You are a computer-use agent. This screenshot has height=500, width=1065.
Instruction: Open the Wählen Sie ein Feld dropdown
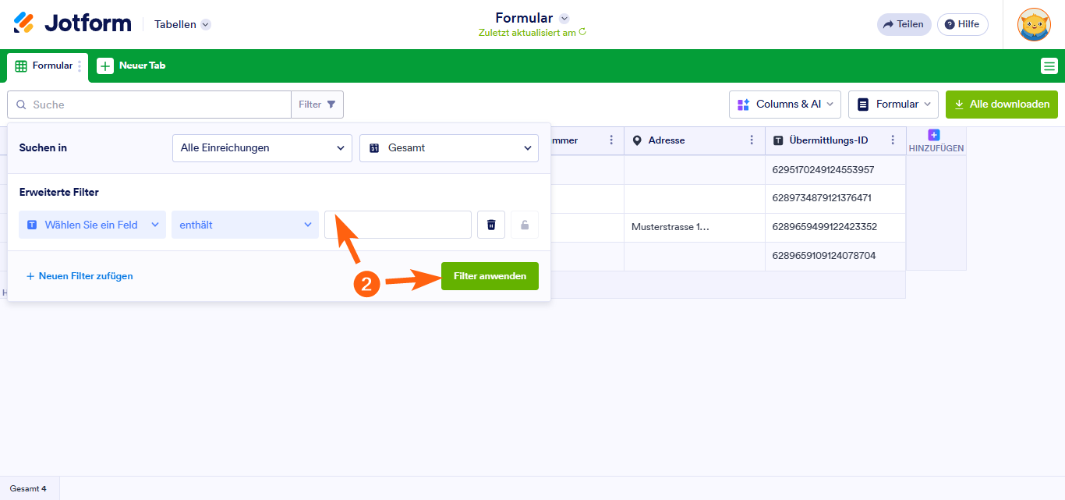pyautogui.click(x=92, y=225)
